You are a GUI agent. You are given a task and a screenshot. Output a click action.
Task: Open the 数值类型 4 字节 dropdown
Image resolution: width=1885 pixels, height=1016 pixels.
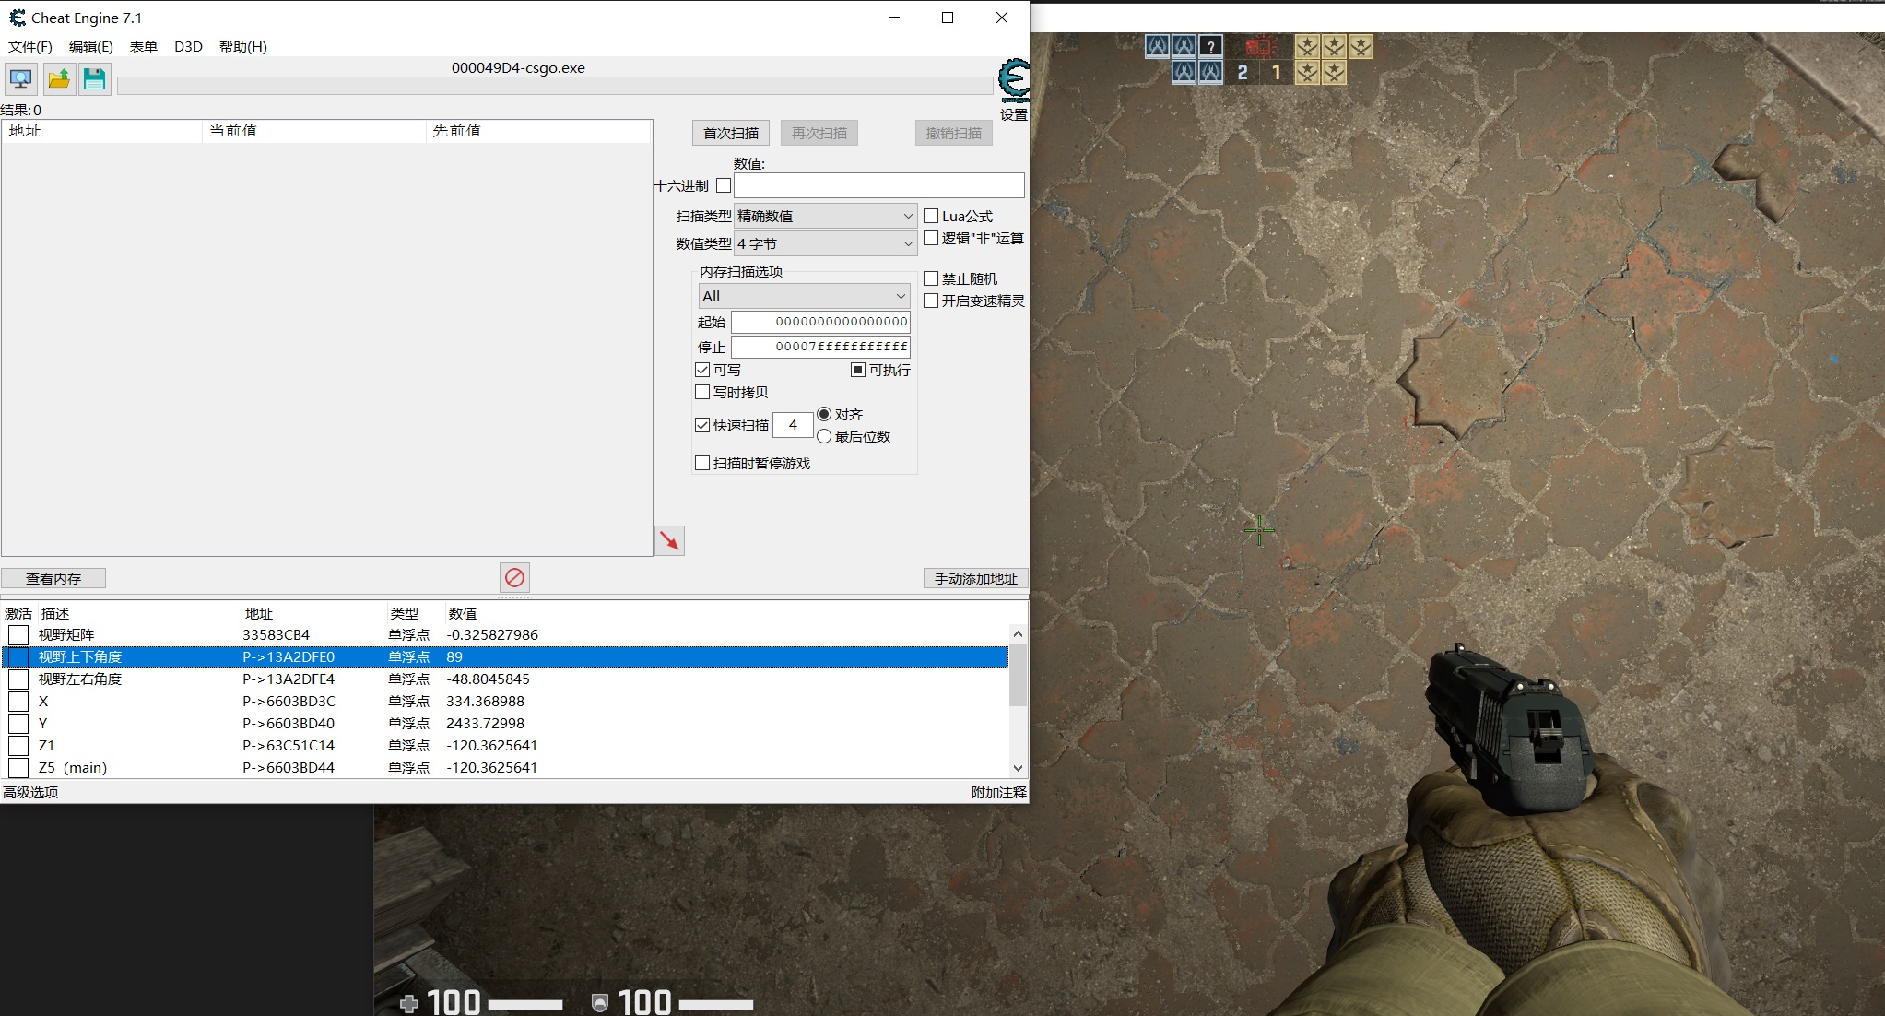(825, 243)
